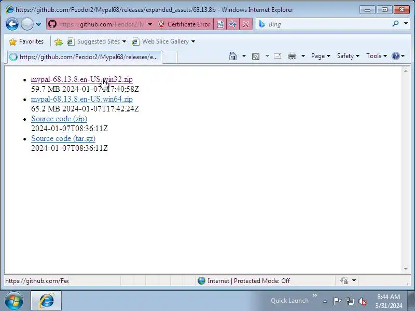
Task: Open the Tools menu
Action: click(377, 56)
